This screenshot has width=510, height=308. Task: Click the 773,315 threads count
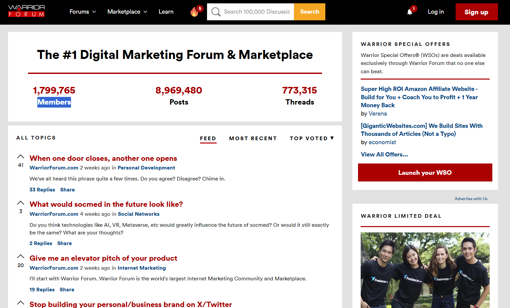(x=300, y=90)
